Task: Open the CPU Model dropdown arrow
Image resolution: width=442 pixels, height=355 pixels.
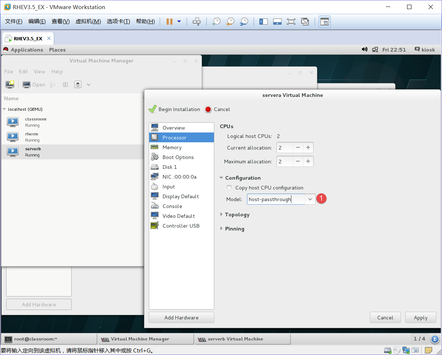Action: click(x=310, y=199)
